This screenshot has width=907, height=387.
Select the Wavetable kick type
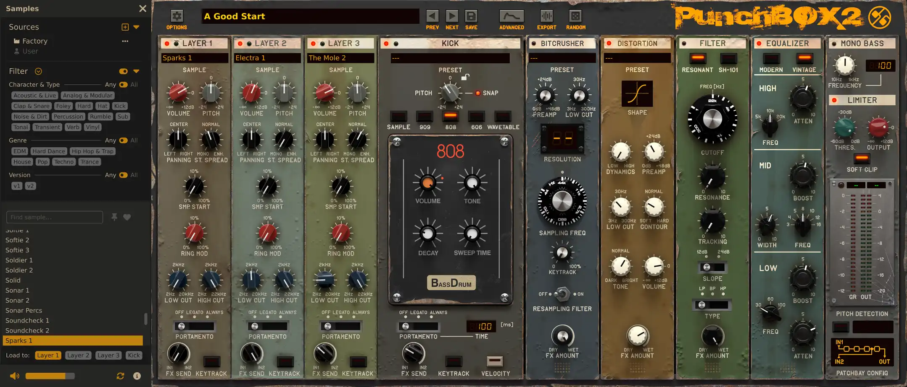pyautogui.click(x=503, y=116)
